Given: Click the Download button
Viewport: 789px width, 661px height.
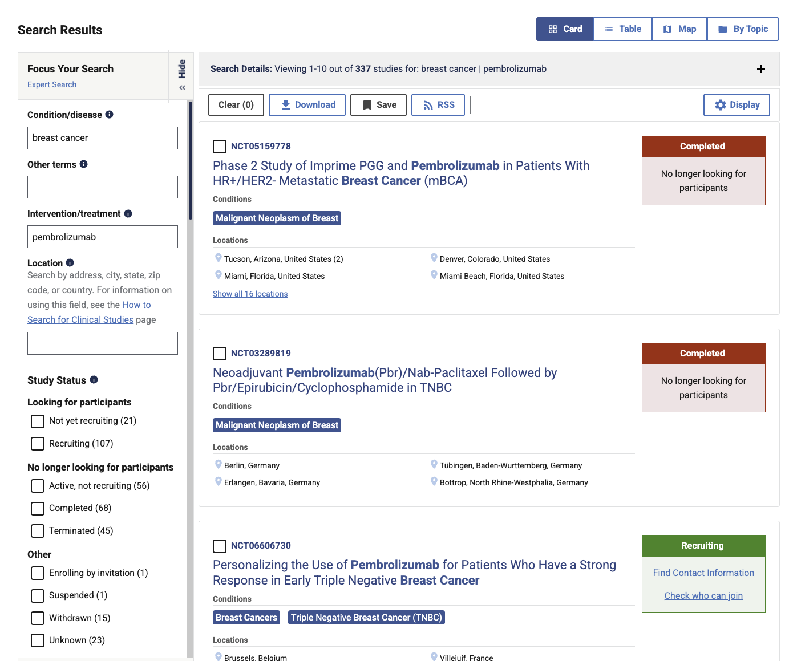Looking at the screenshot, I should pyautogui.click(x=307, y=105).
